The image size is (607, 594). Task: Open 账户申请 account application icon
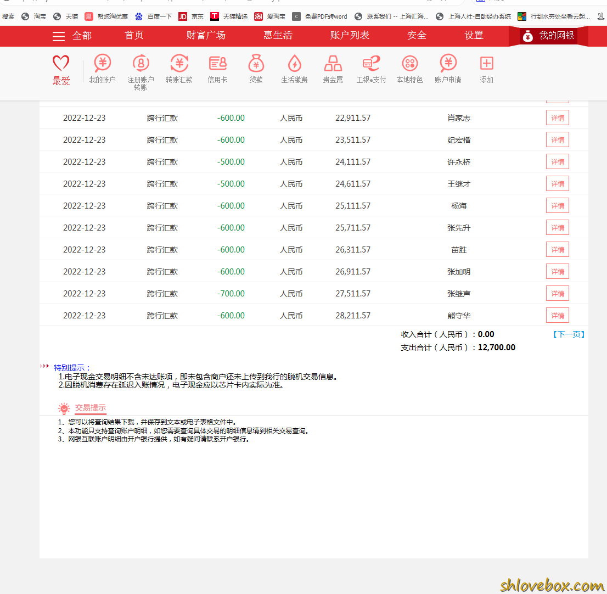coord(448,63)
